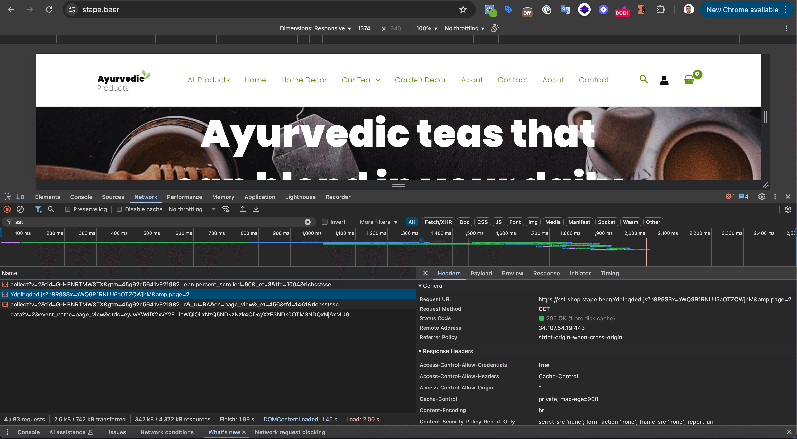
Task: Close the request details pane
Action: (425, 273)
